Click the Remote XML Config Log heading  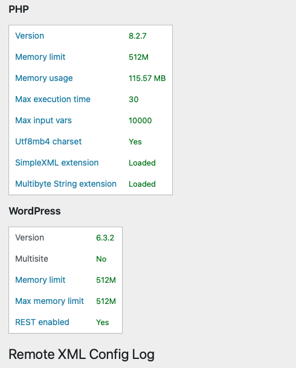82,354
